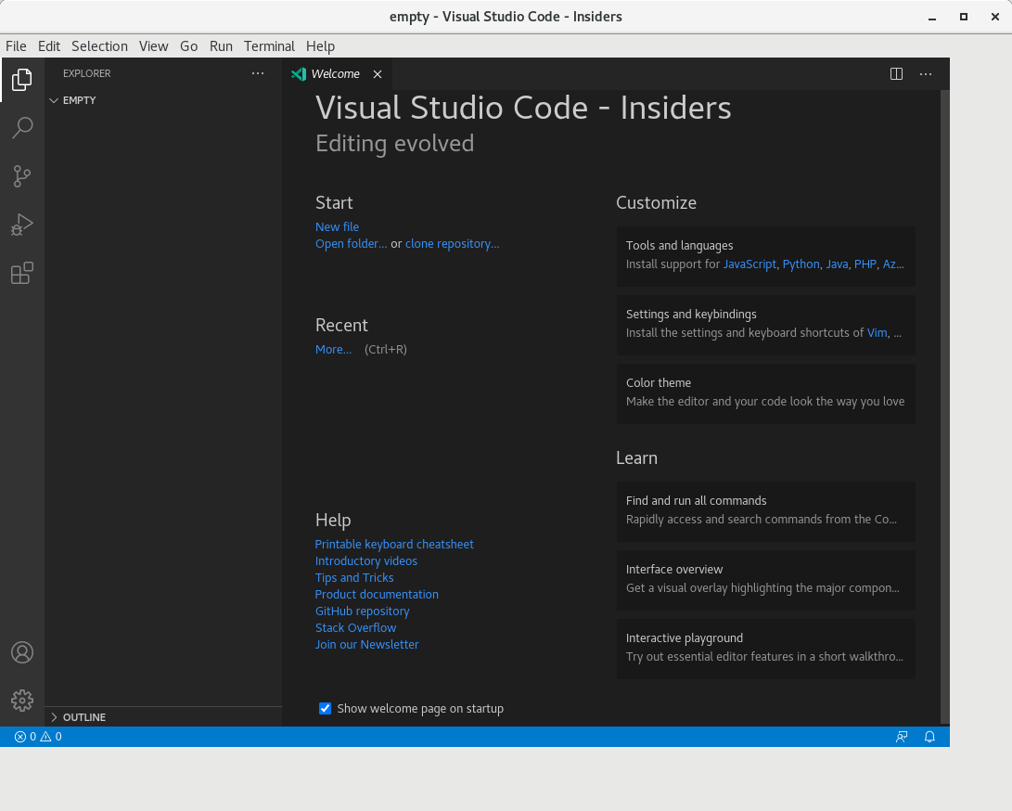This screenshot has height=811, width=1012.
Task: Select the Welcome tab
Action: tap(337, 74)
